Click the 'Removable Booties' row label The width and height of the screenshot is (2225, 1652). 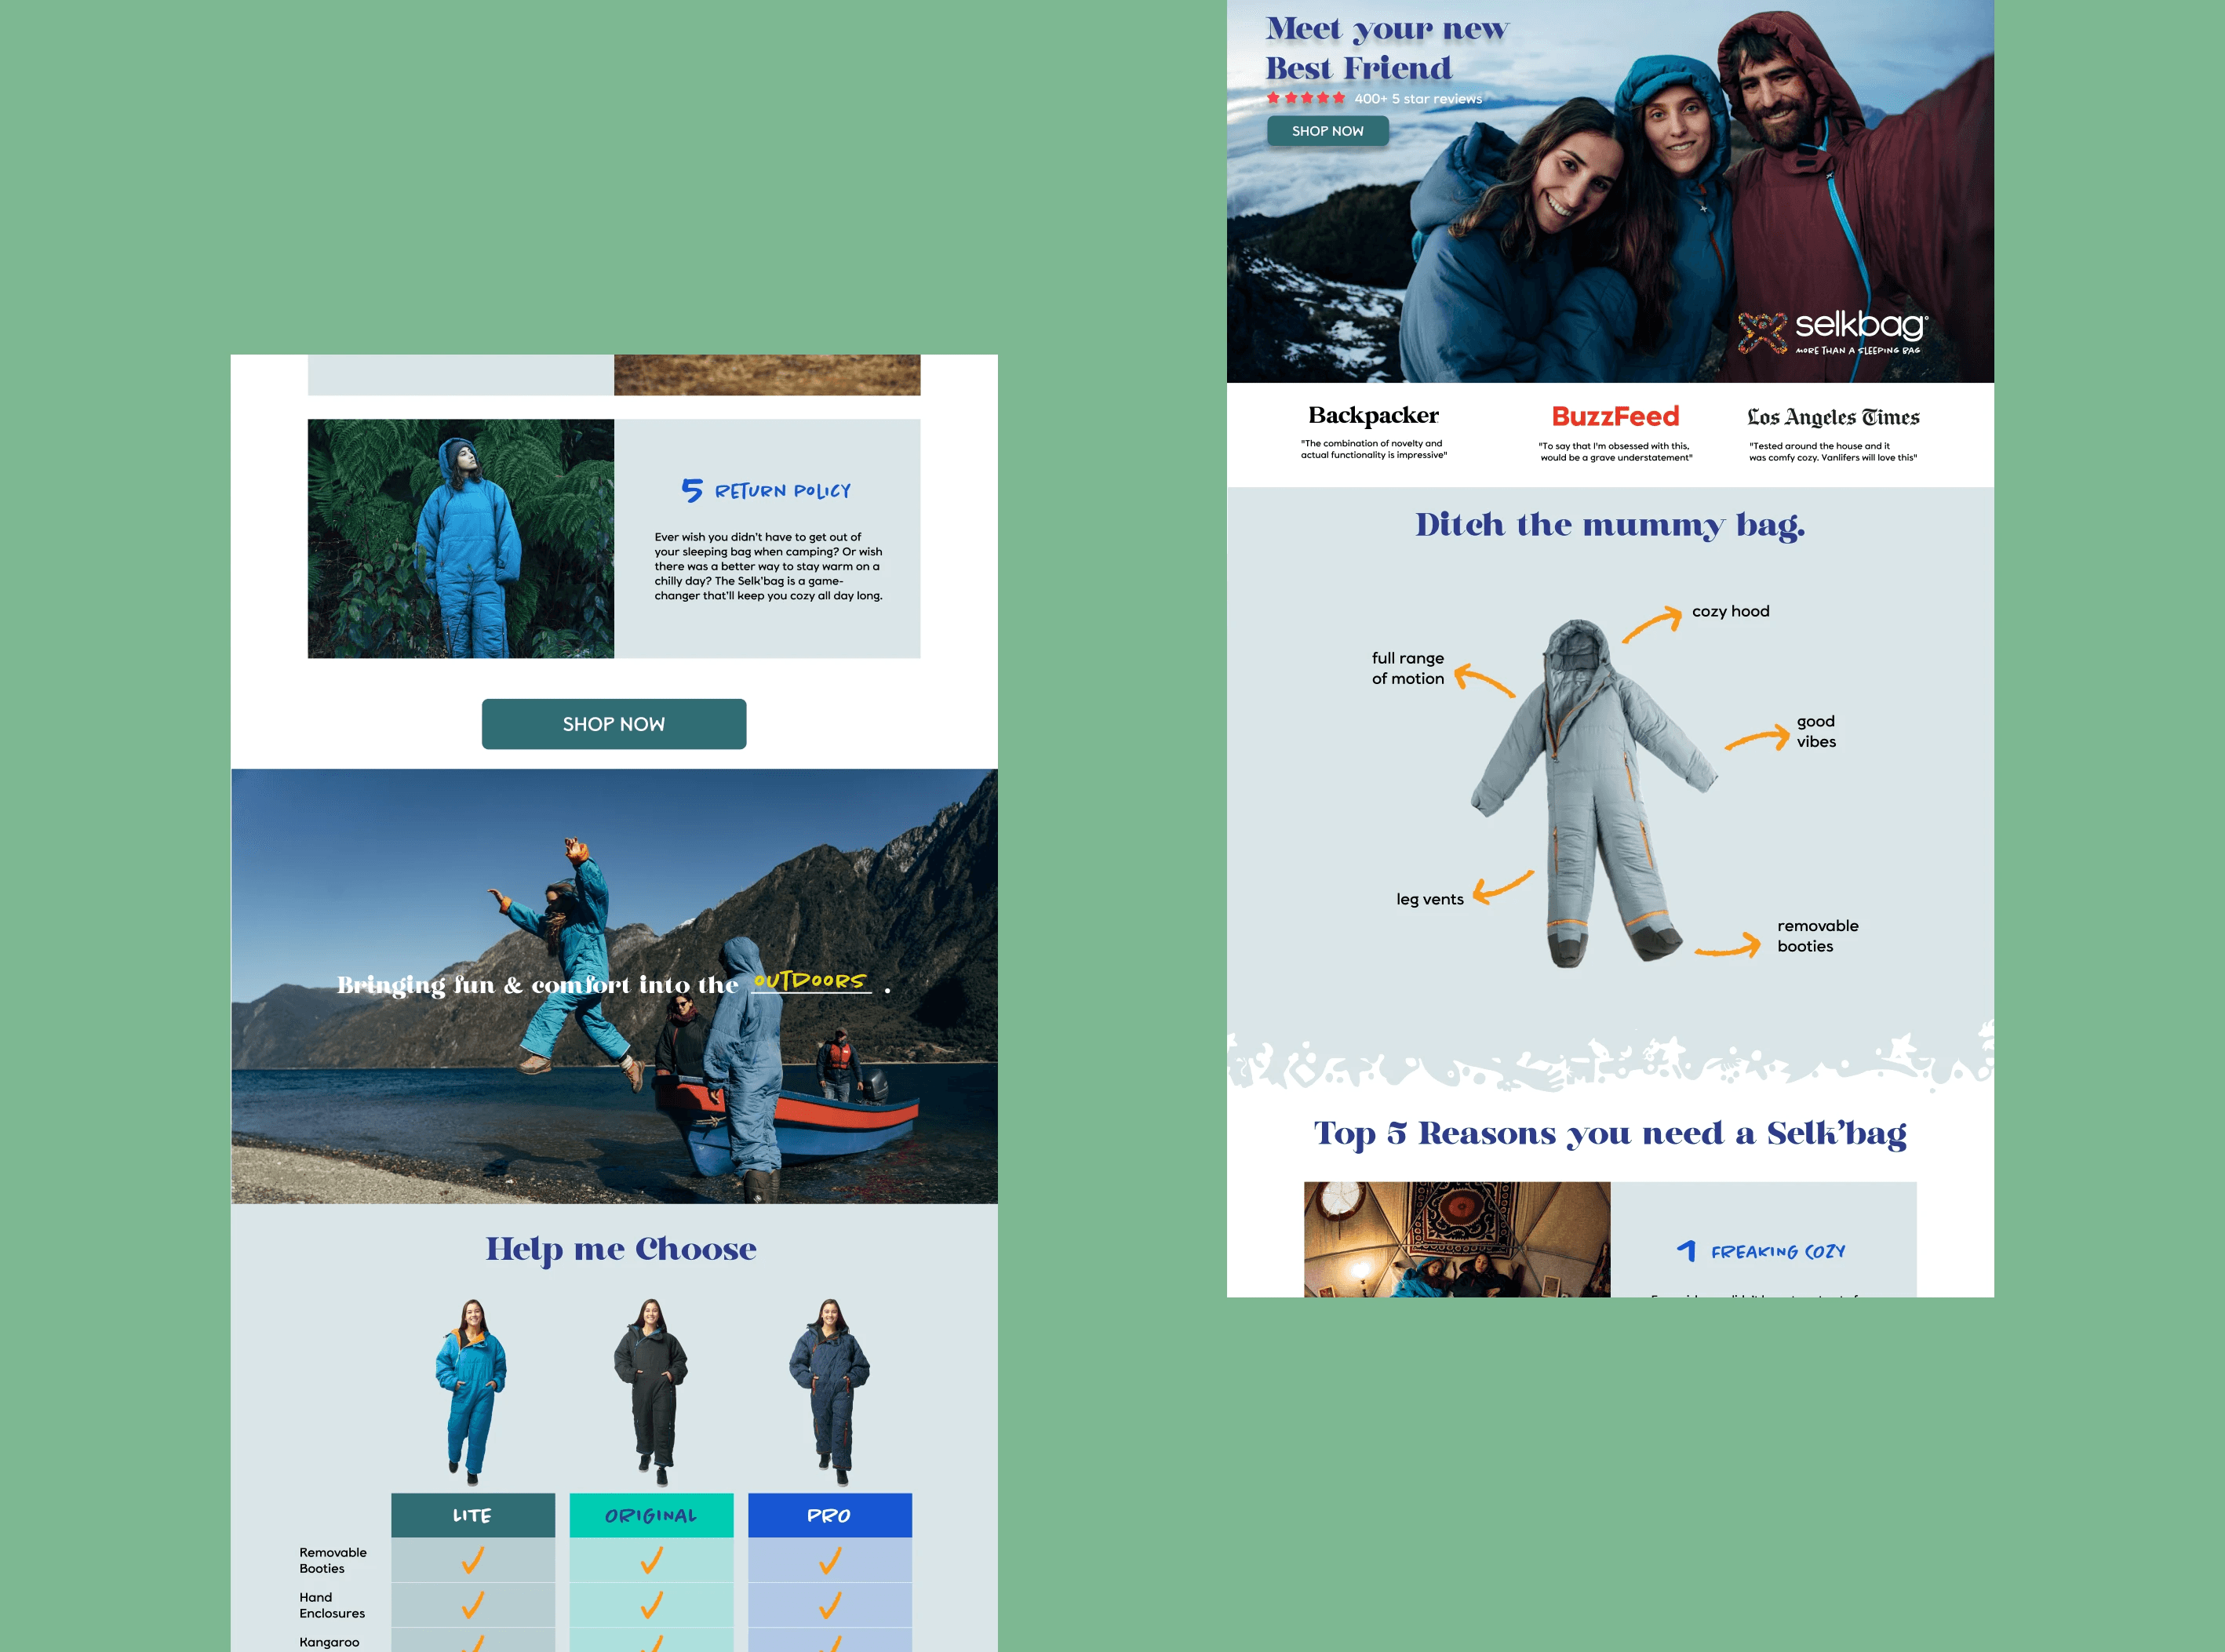(x=333, y=1560)
